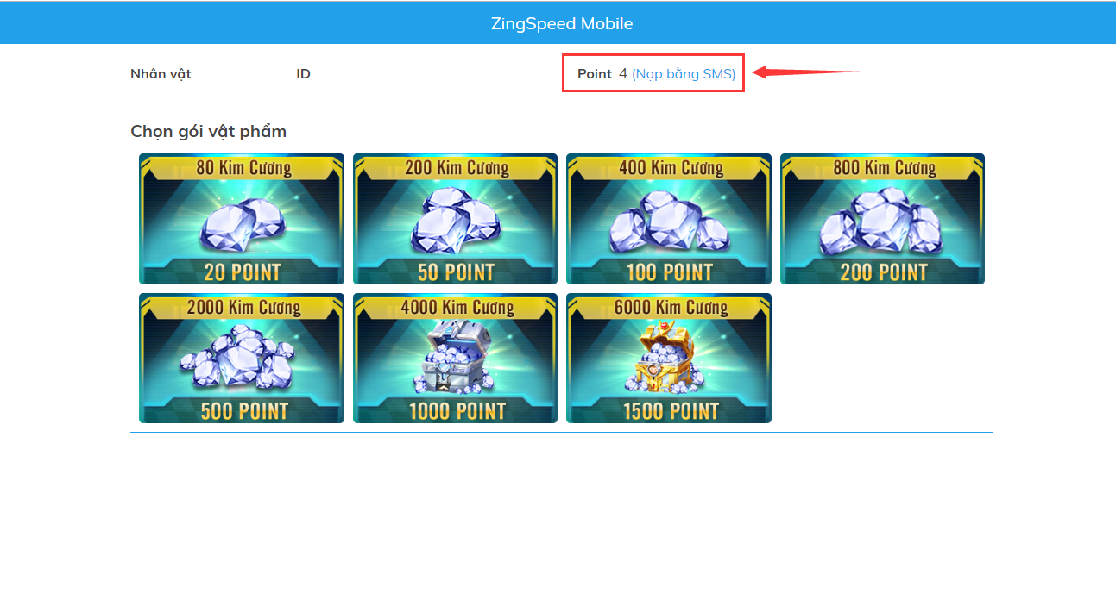Open the Nạp bằng SMS link
The height and width of the screenshot is (593, 1116).
coord(684,74)
